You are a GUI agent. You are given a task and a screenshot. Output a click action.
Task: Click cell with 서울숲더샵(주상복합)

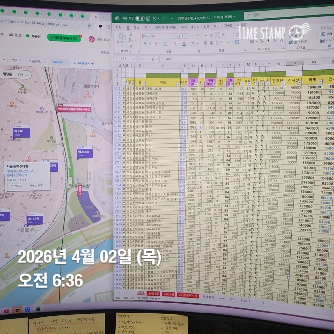tap(160, 243)
